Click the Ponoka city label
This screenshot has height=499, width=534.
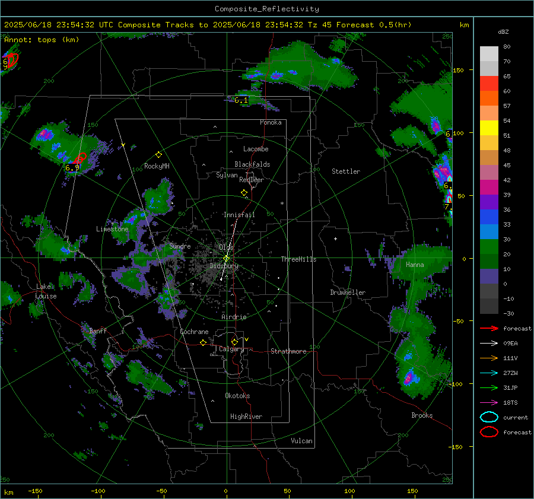point(271,122)
